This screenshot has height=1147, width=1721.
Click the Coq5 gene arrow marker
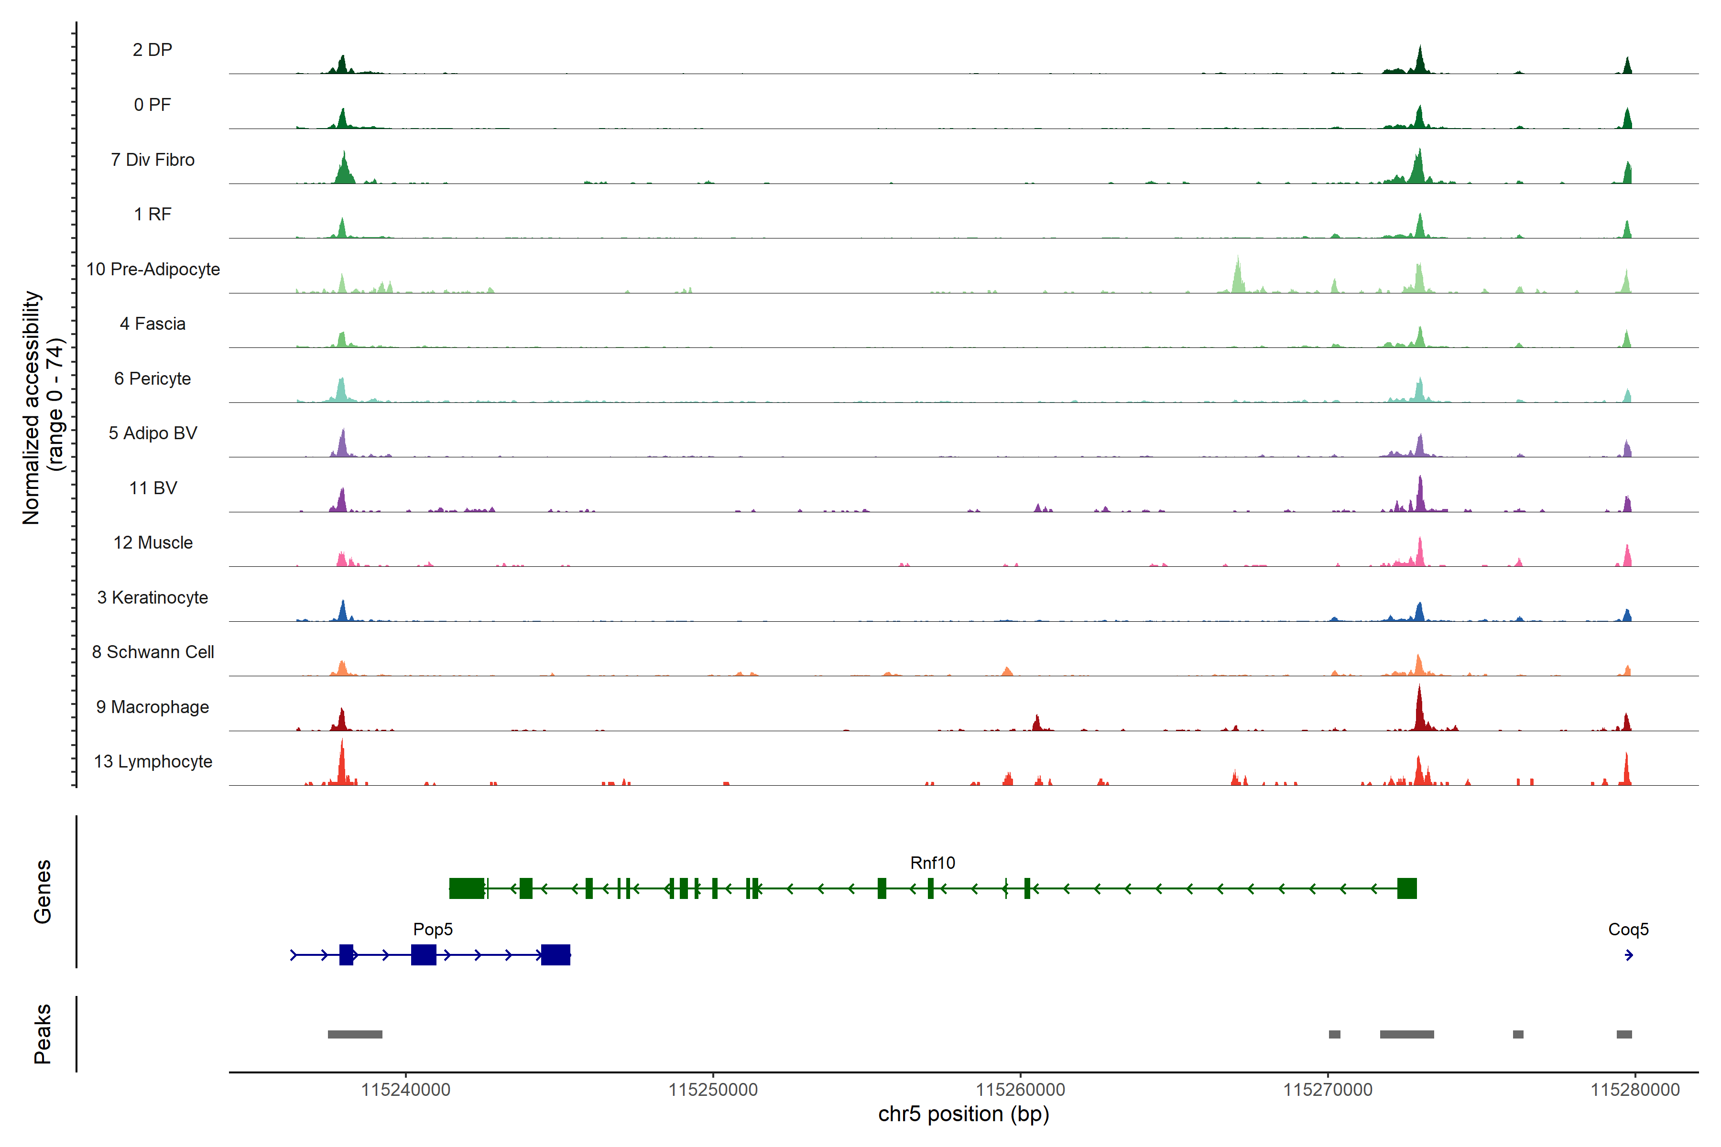1629,955
